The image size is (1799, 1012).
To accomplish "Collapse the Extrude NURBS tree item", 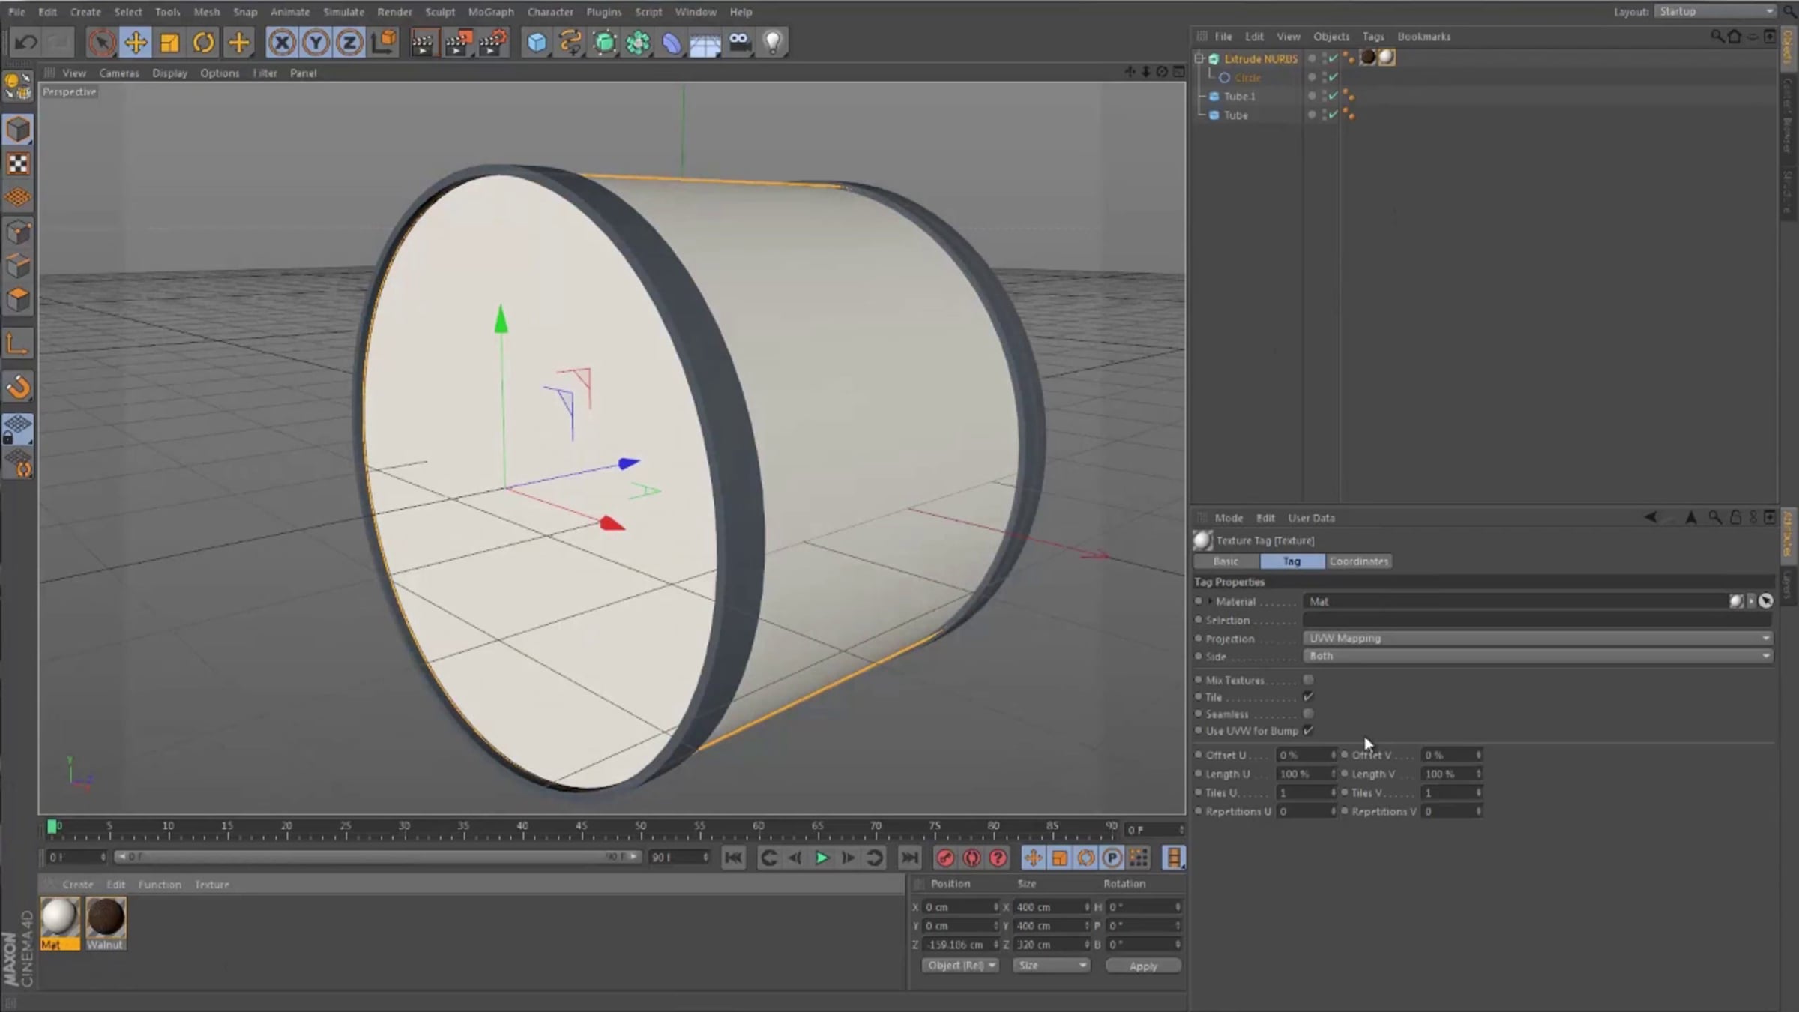I will (1199, 58).
